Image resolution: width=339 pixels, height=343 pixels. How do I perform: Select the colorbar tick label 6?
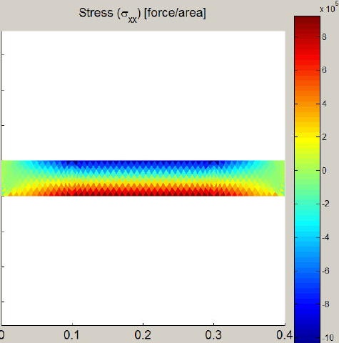324,70
